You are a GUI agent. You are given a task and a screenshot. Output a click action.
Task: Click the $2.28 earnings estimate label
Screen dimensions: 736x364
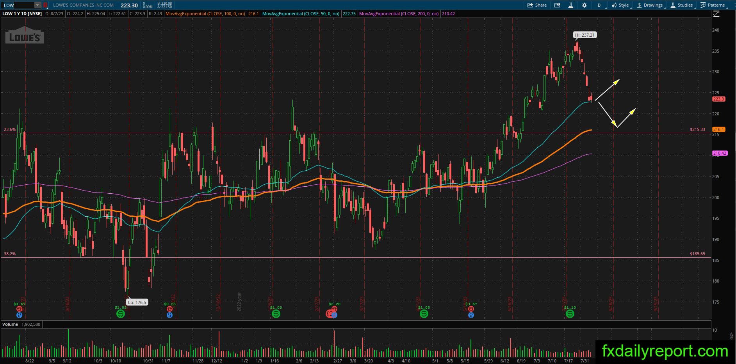335,304
